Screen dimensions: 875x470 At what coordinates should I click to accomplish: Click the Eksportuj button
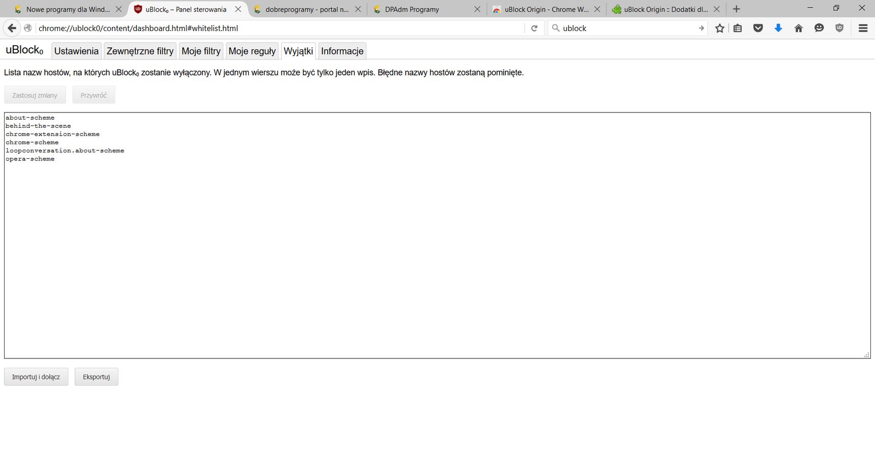pyautogui.click(x=97, y=377)
